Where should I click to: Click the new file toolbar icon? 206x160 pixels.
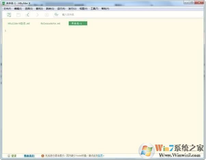9,15
